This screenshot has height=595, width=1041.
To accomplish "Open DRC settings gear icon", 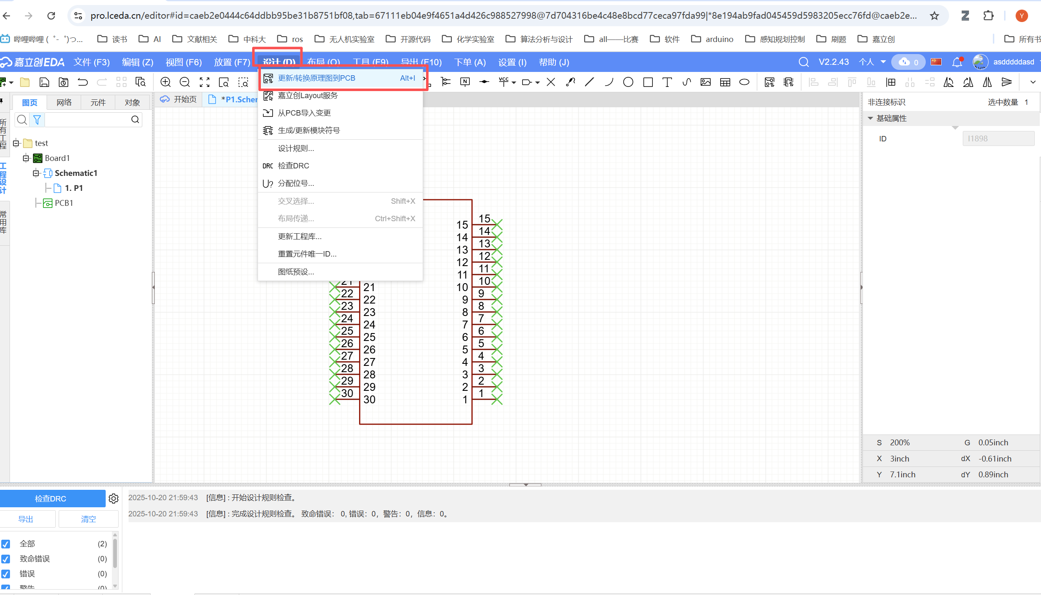I will point(114,498).
